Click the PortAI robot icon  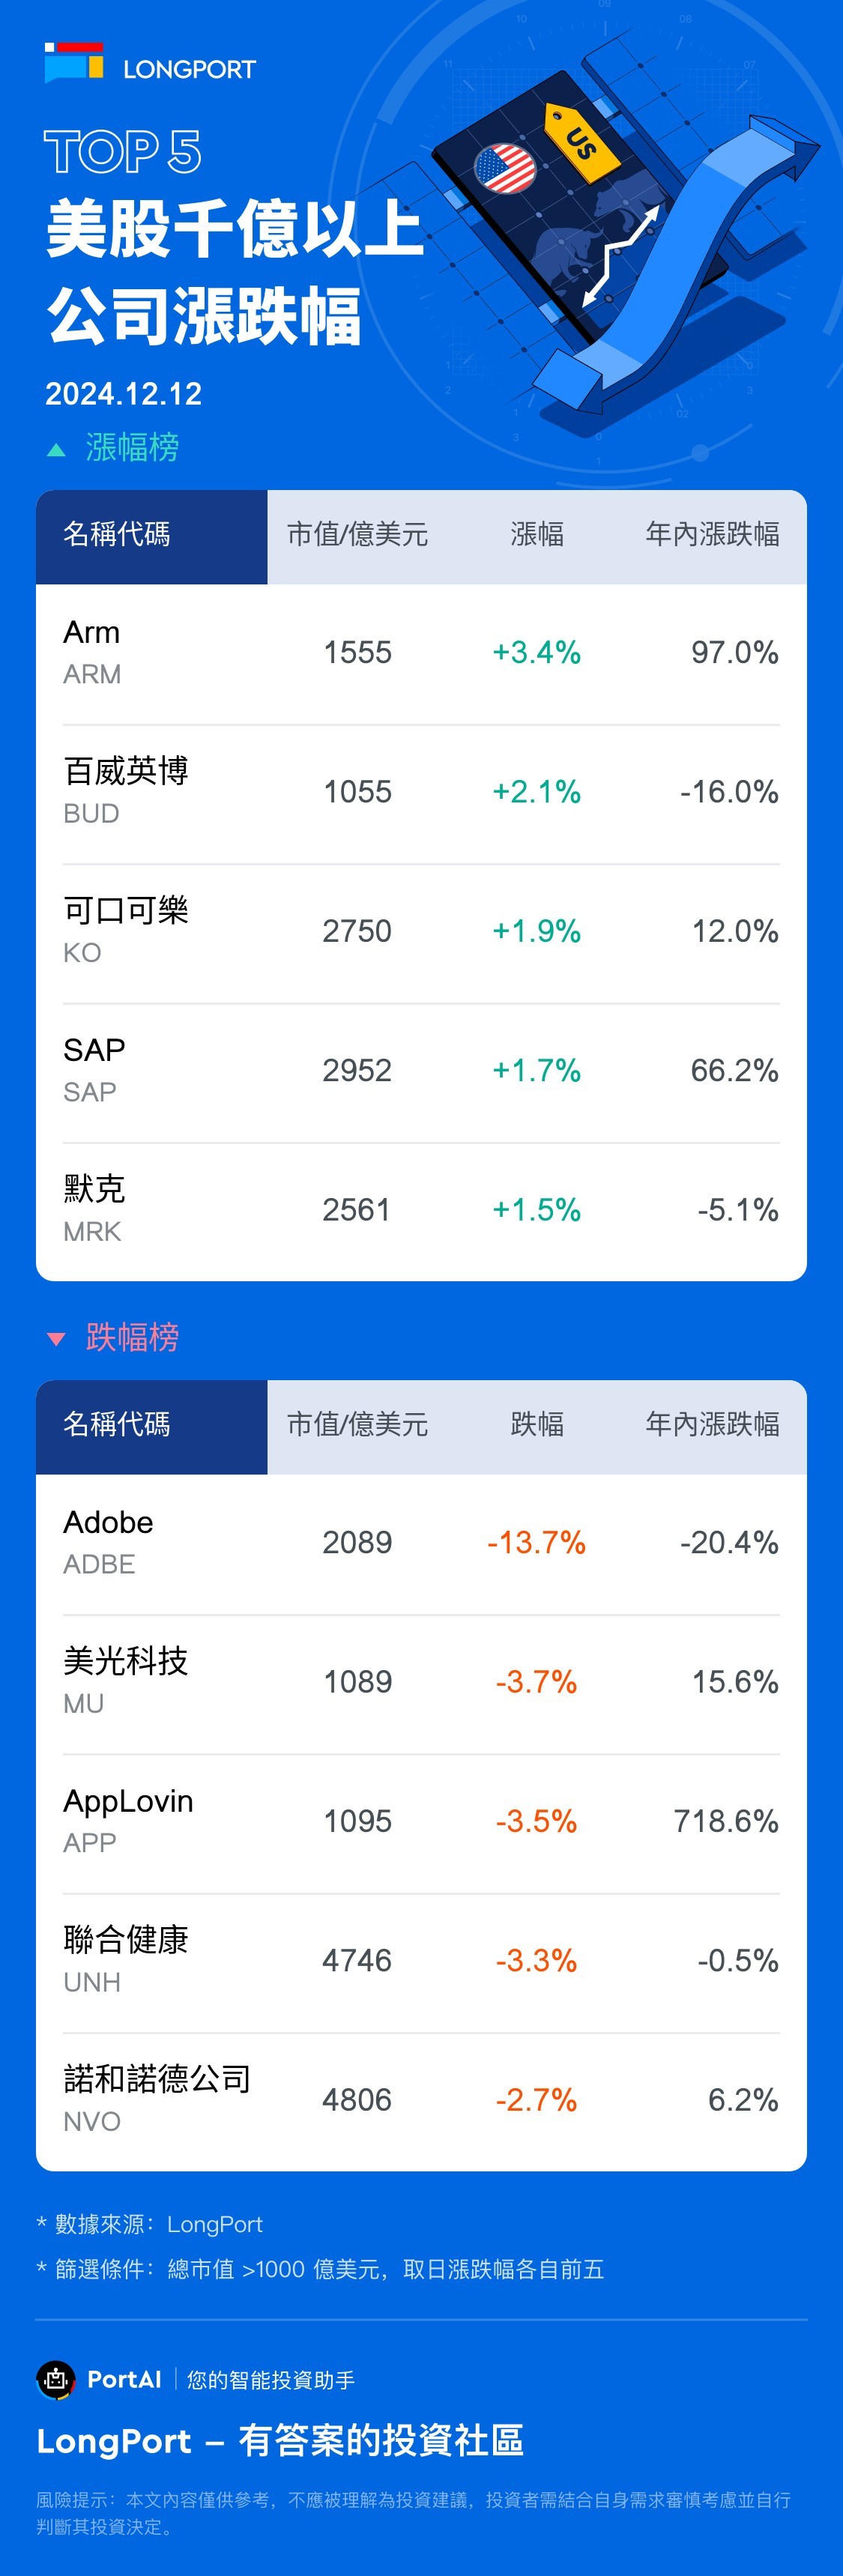(x=56, y=2379)
